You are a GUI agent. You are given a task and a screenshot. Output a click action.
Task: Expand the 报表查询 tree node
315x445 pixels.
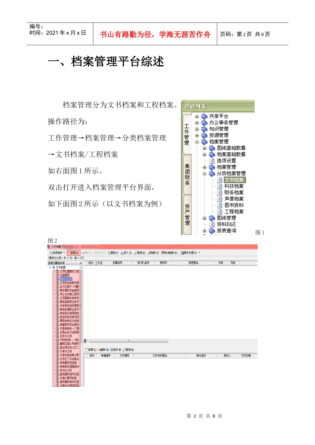[205, 231]
